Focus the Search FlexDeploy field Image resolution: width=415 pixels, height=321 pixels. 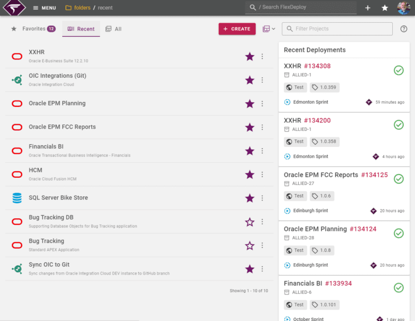coord(300,7)
